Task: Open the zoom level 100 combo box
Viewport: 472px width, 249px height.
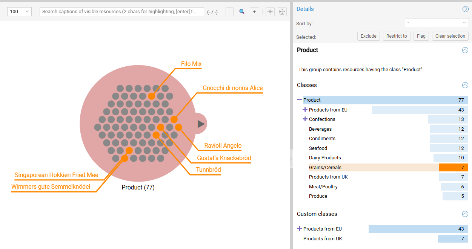Action: coord(19,12)
